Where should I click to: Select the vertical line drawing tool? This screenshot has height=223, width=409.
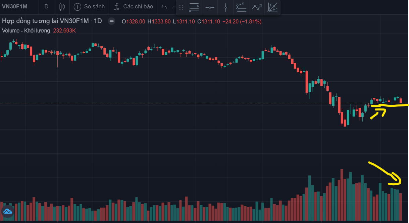point(225,7)
